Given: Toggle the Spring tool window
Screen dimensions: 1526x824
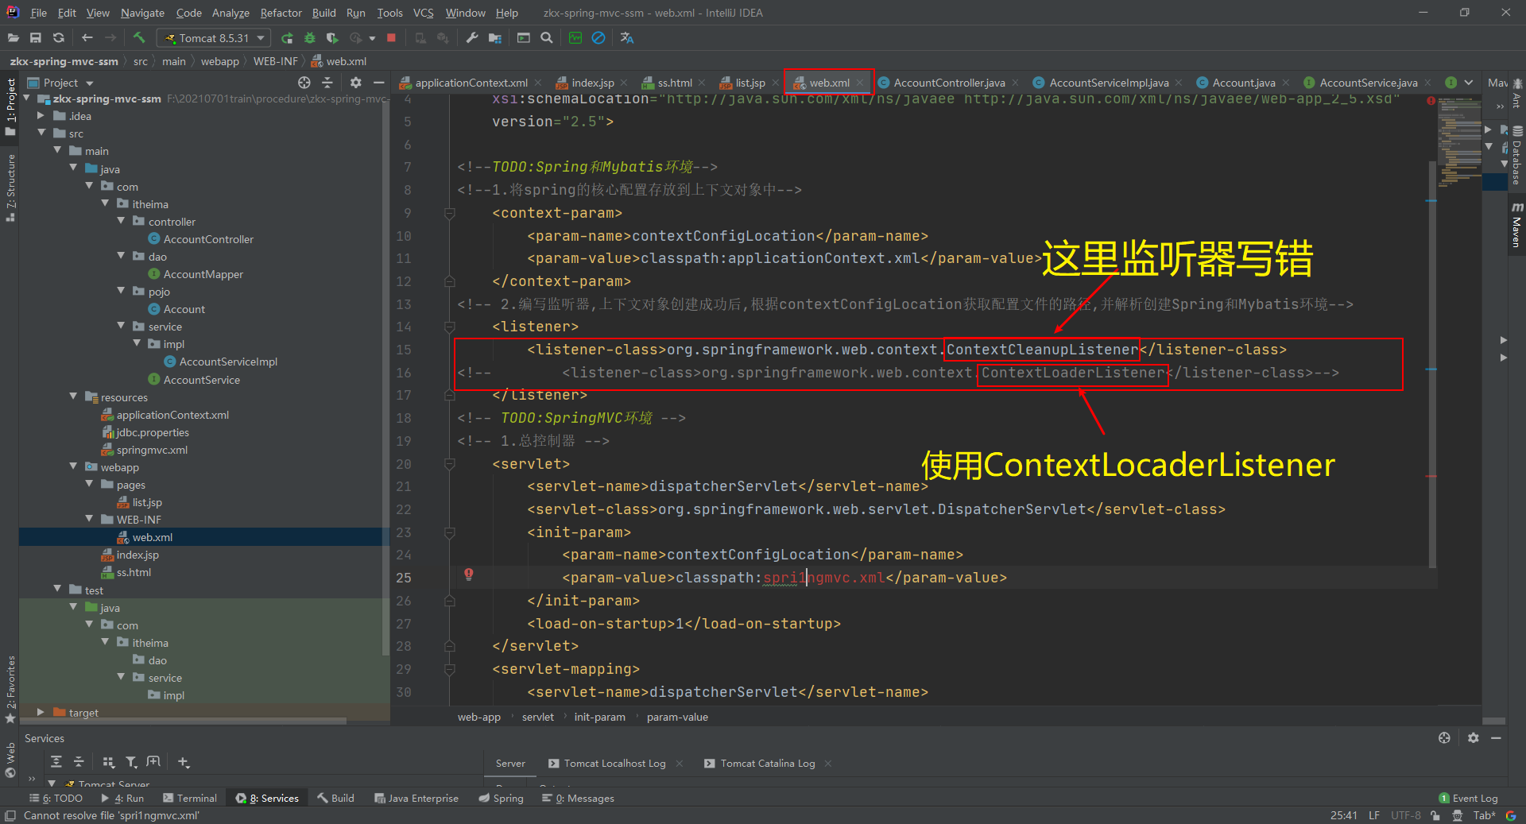Looking at the screenshot, I should tap(501, 798).
